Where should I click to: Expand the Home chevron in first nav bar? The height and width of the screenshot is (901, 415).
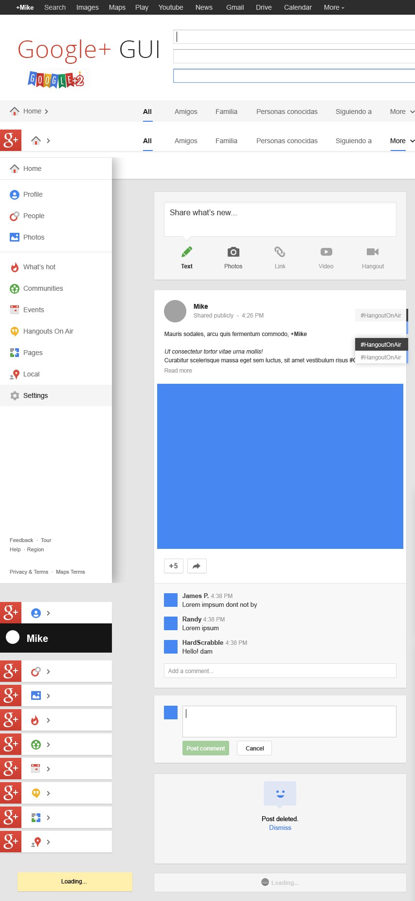[x=46, y=112]
